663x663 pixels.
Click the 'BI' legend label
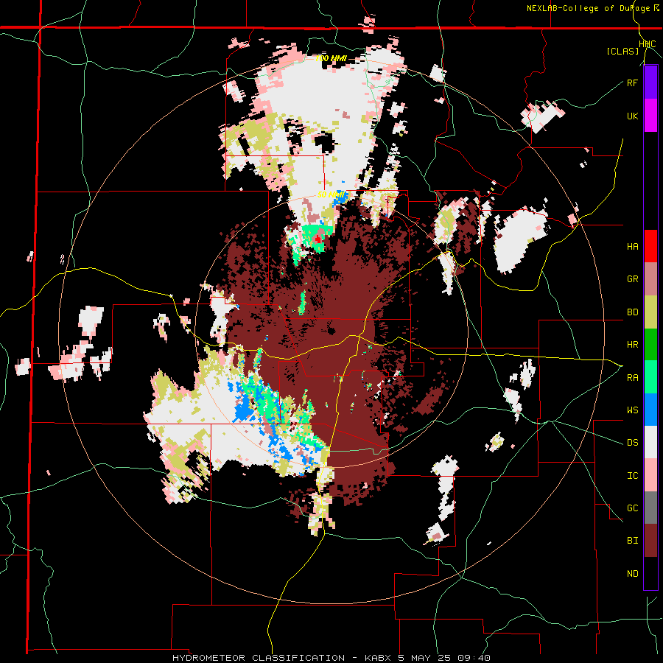click(x=632, y=541)
